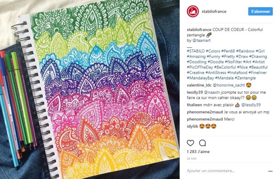The height and width of the screenshot is (179, 280).
Task: Open the #STABILO hashtag
Action: click(x=196, y=51)
